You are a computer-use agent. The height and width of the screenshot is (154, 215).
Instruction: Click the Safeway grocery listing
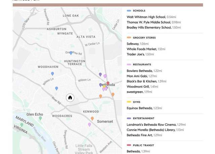138,44
